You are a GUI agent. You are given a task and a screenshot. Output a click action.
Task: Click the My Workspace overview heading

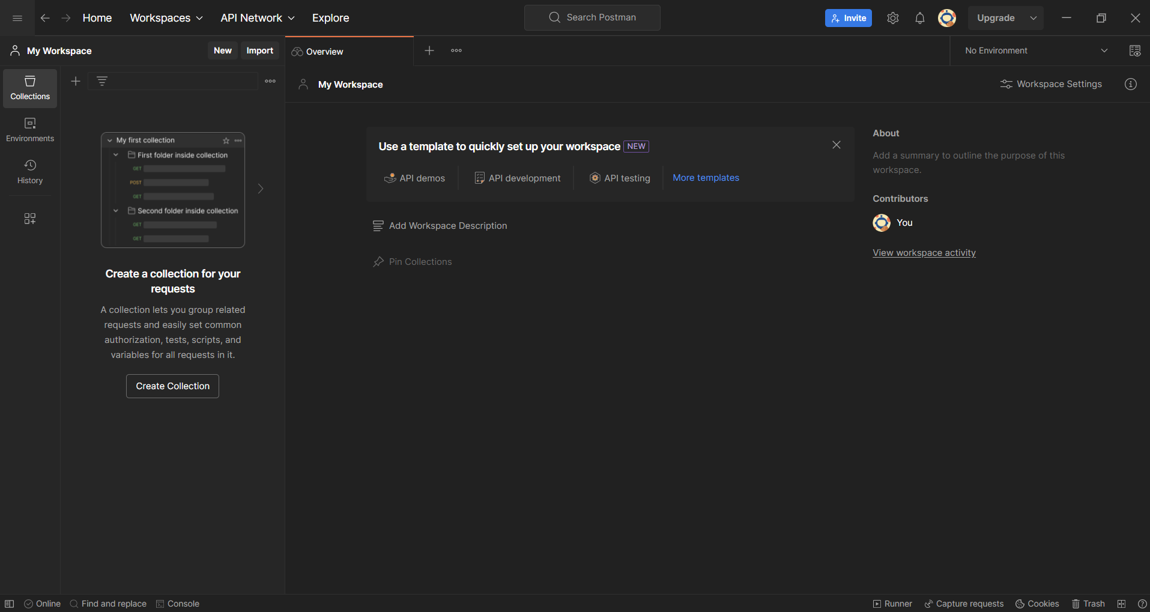pos(351,85)
